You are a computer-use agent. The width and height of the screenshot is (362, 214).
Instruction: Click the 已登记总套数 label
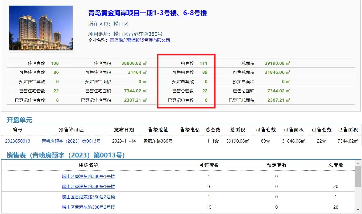click(x=181, y=100)
